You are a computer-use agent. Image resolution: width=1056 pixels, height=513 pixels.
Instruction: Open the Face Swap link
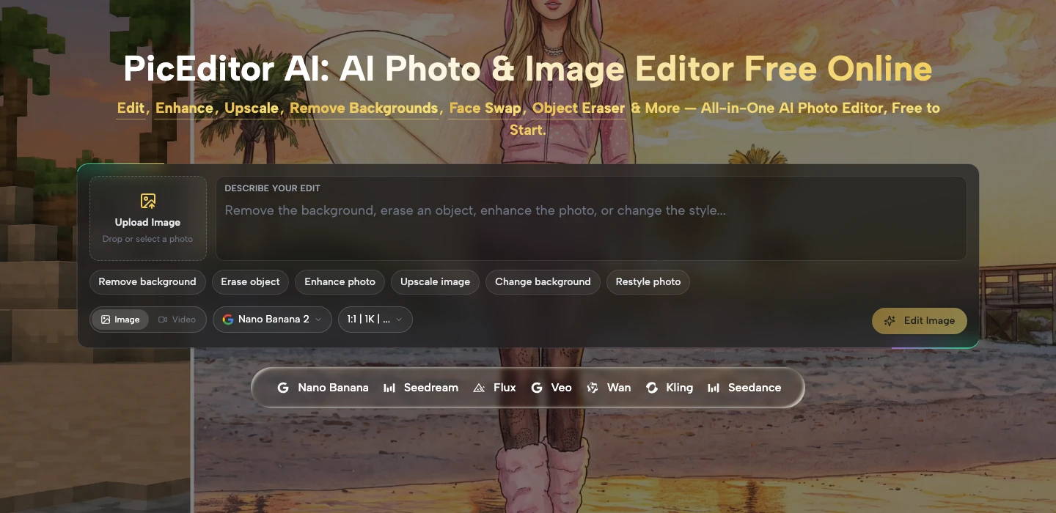pos(485,108)
